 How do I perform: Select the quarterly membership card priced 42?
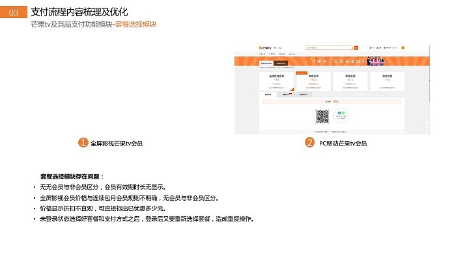350,81
